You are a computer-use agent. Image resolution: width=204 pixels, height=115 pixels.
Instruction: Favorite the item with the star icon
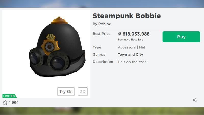5,102
